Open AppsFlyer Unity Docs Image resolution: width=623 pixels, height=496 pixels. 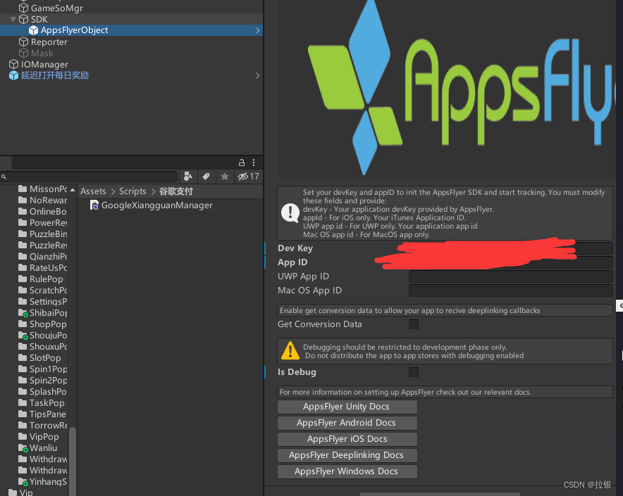click(x=347, y=407)
